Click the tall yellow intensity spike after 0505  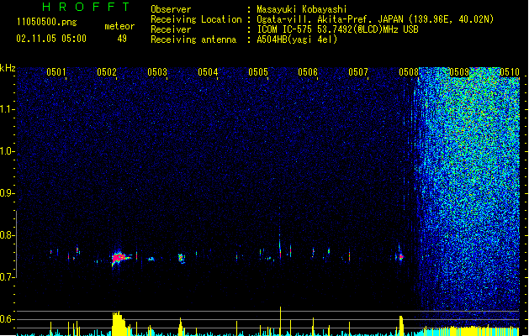pos(280,321)
